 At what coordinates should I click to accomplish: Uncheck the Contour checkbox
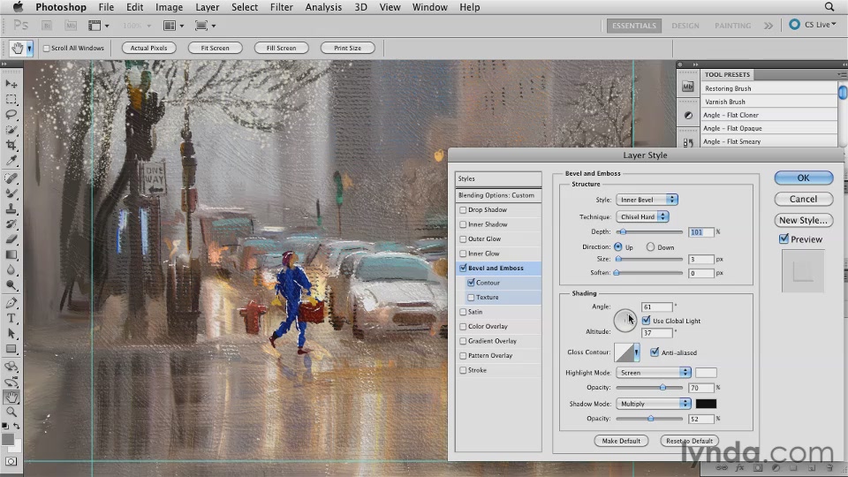[x=471, y=283]
